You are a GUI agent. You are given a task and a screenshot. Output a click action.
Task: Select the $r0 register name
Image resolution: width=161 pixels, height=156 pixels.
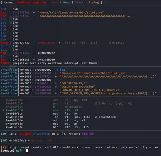(x=3, y=9)
